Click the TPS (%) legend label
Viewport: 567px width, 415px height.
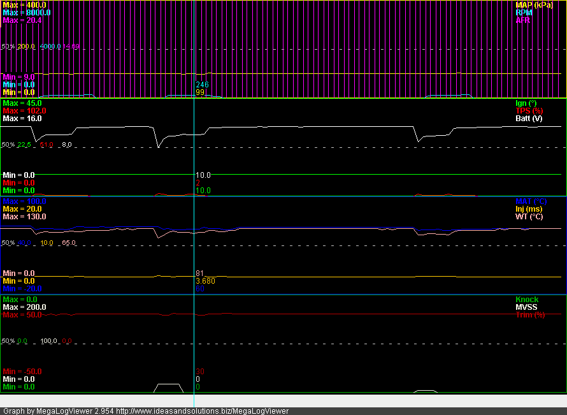(x=528, y=111)
